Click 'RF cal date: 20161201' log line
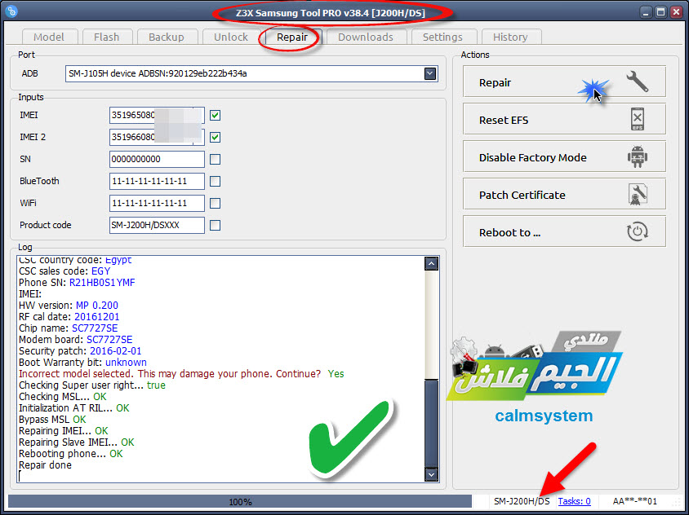The image size is (689, 515). tap(69, 317)
